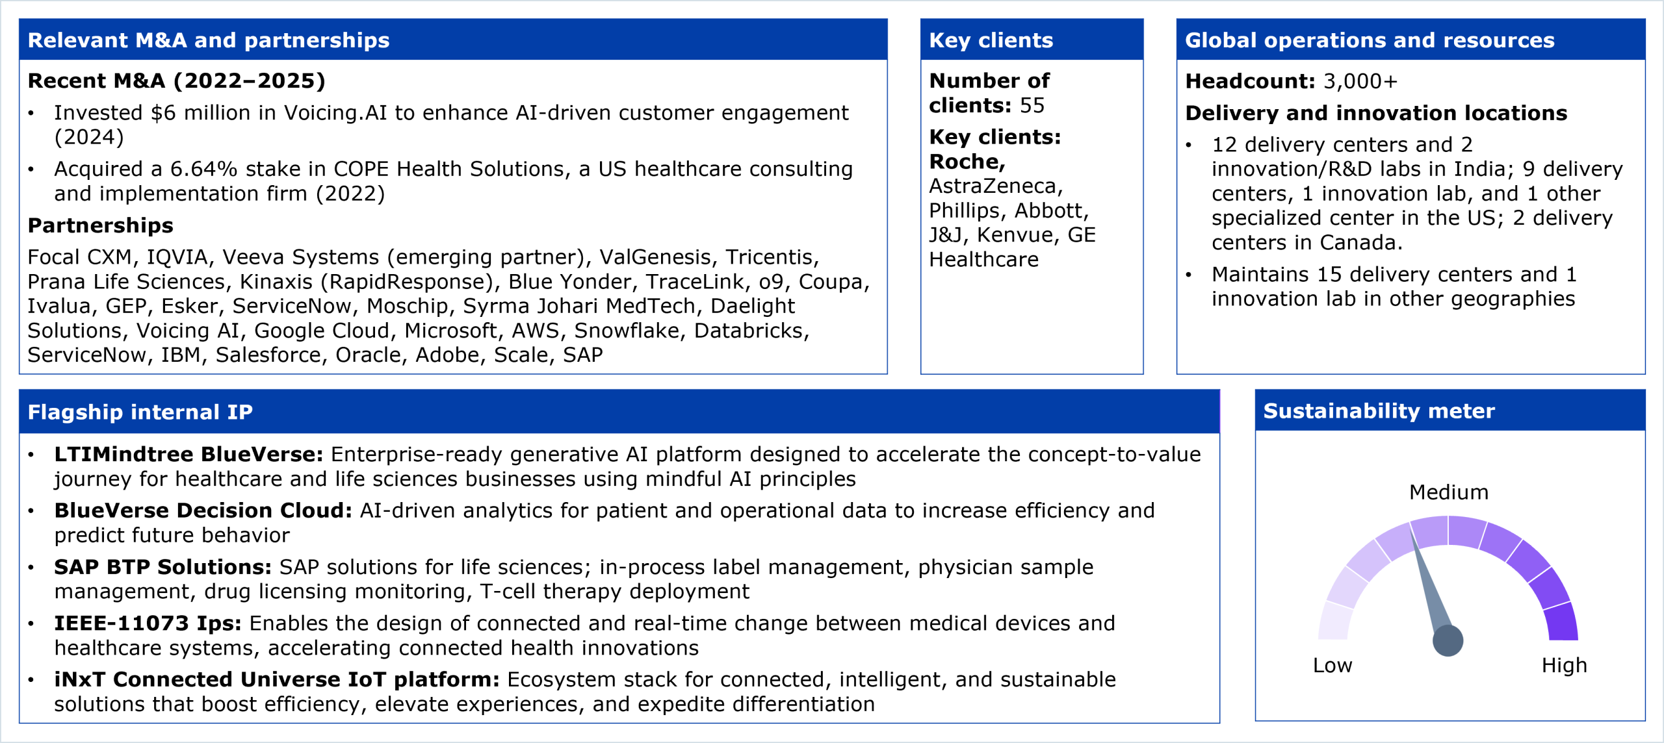Click the LTIMindtree BlueVerse bold heading
Image resolution: width=1664 pixels, height=743 pixels.
coord(188,455)
